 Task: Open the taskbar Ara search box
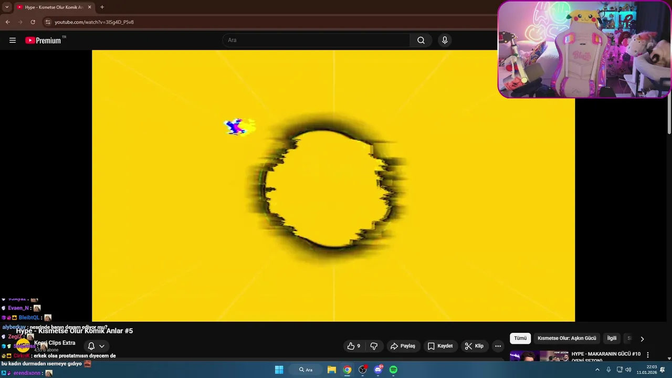coord(306,370)
